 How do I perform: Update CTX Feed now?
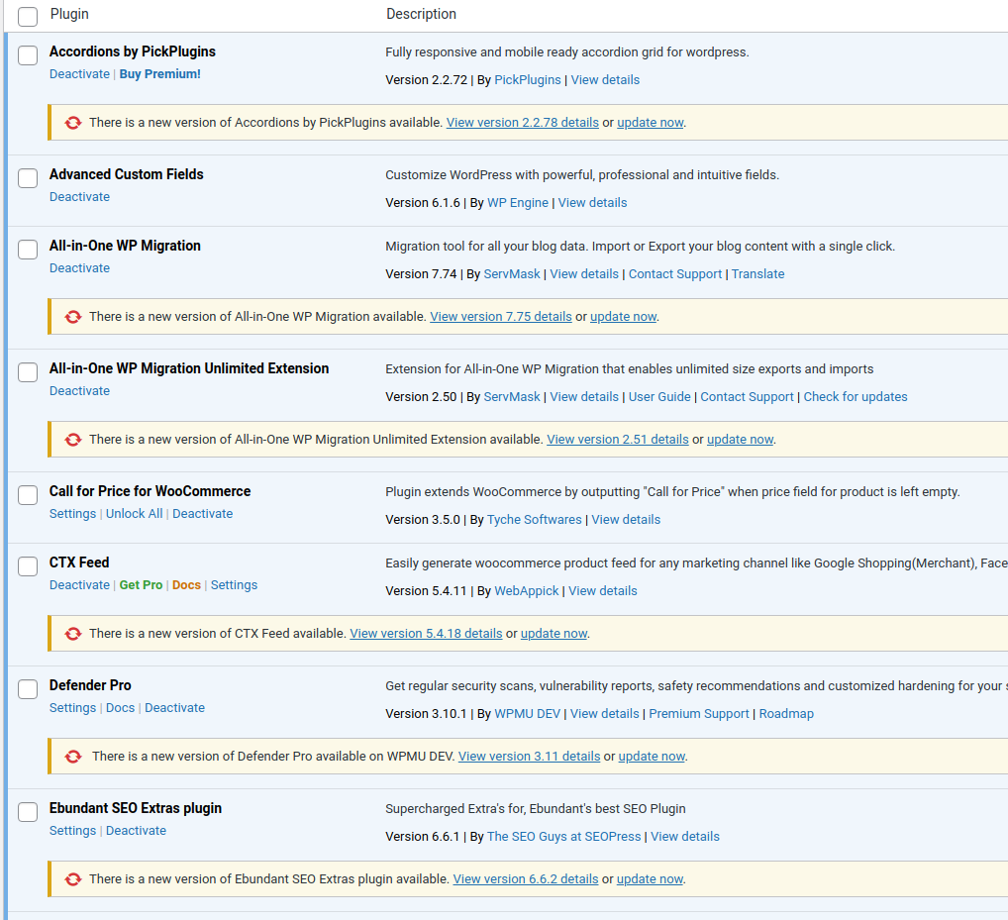click(554, 634)
